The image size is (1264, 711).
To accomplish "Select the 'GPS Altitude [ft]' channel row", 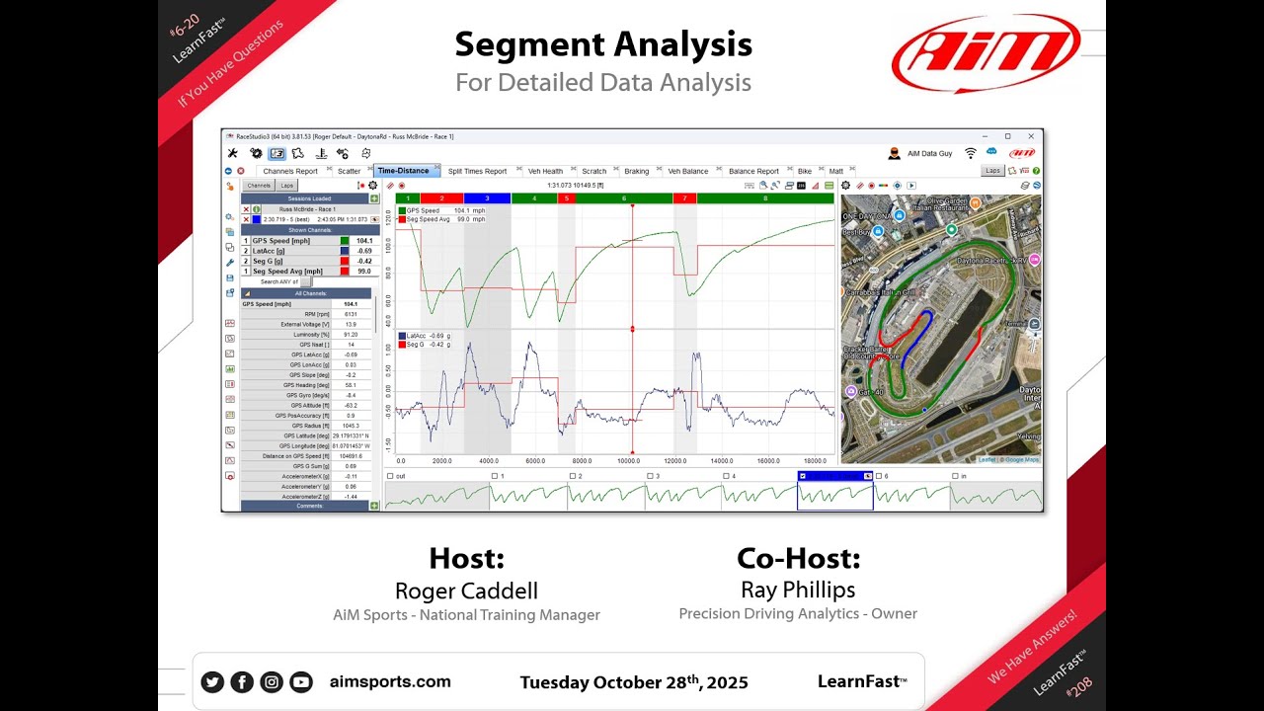I will (x=308, y=405).
